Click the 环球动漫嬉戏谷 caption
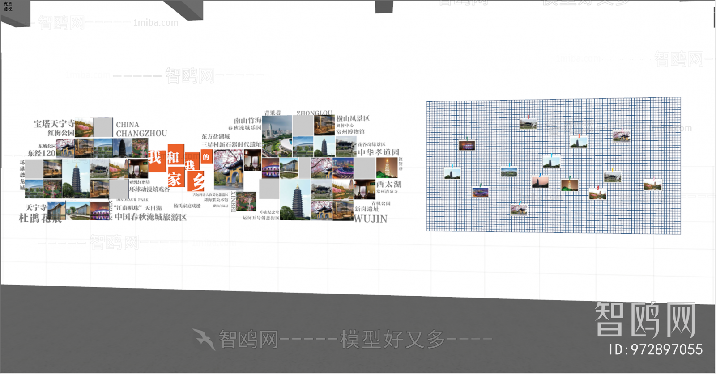The image size is (716, 374). (x=149, y=189)
